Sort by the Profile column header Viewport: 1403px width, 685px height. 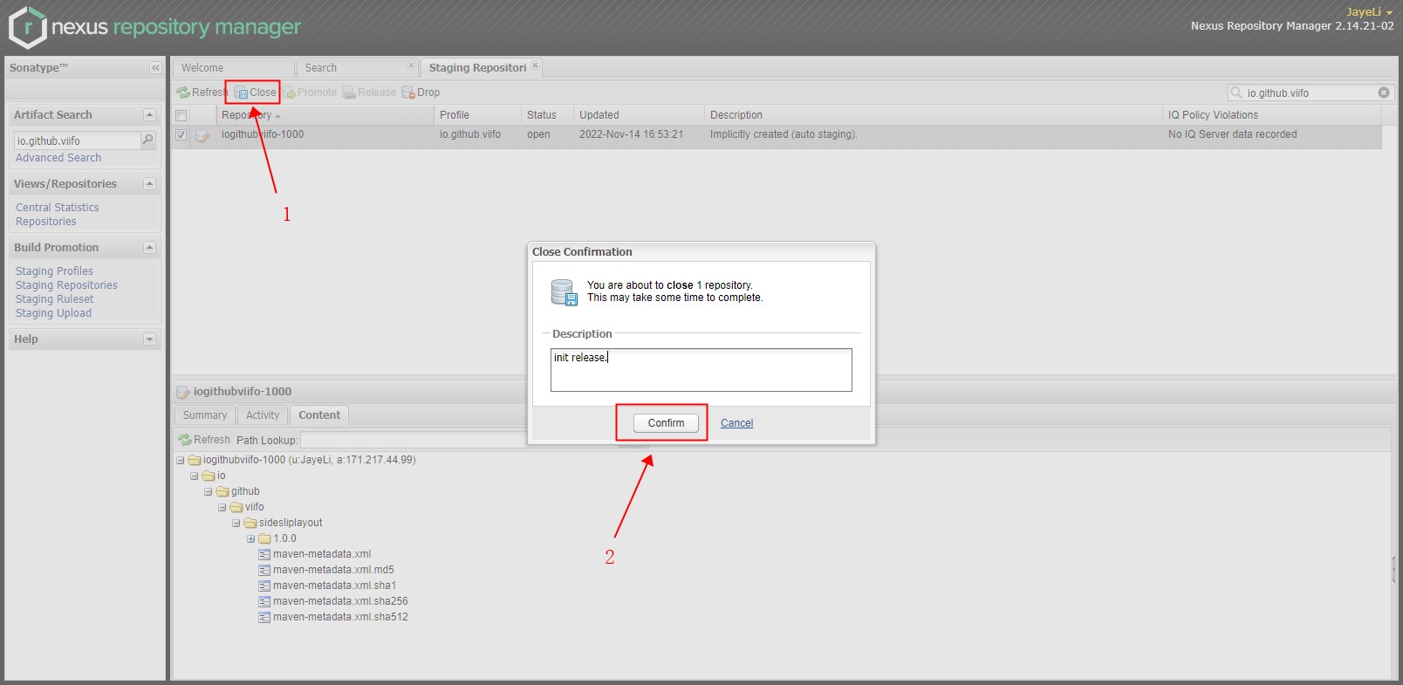pyautogui.click(x=477, y=115)
